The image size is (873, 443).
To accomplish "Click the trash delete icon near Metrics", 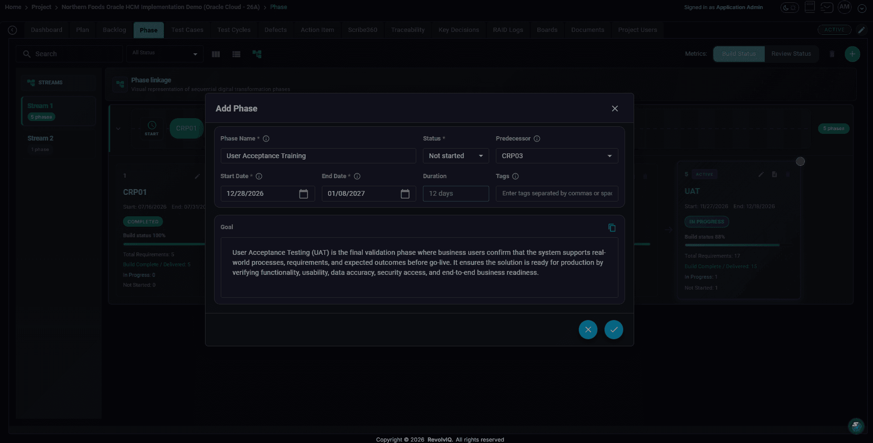I will [x=832, y=54].
